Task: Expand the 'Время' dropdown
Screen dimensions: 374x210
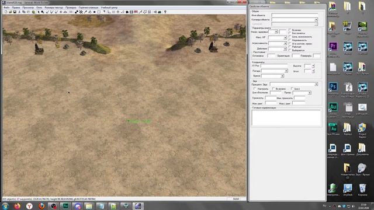Action: (282, 76)
